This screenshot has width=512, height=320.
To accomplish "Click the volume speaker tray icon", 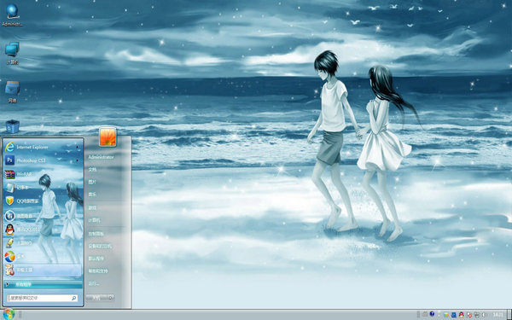I will click(x=485, y=315).
